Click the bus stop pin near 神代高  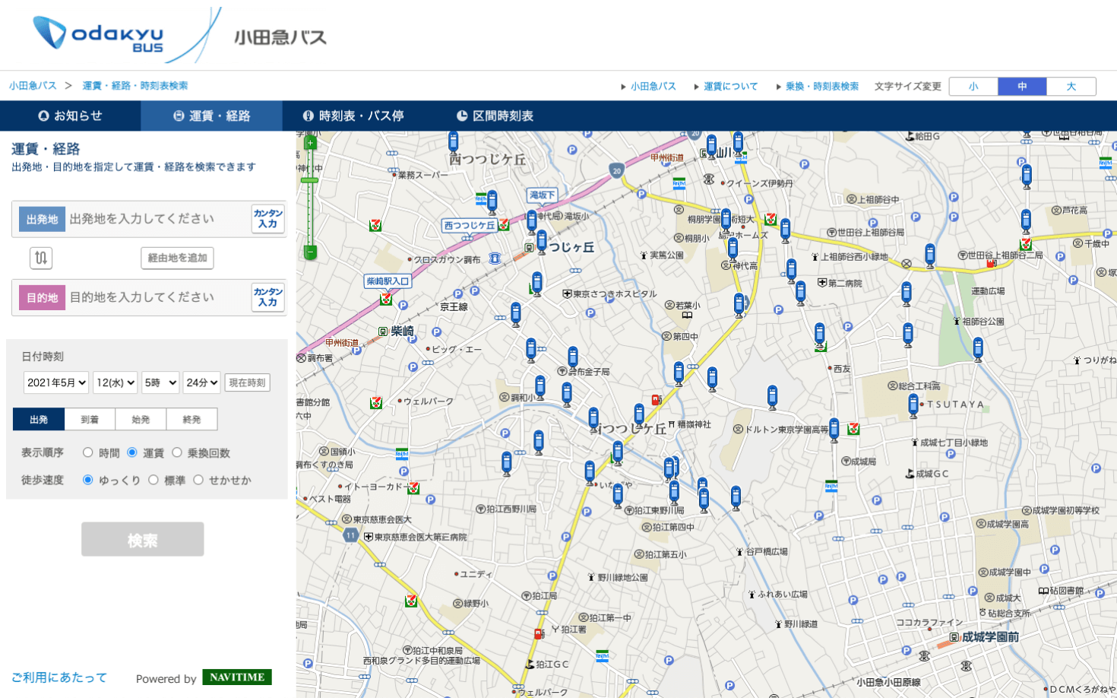tap(733, 249)
